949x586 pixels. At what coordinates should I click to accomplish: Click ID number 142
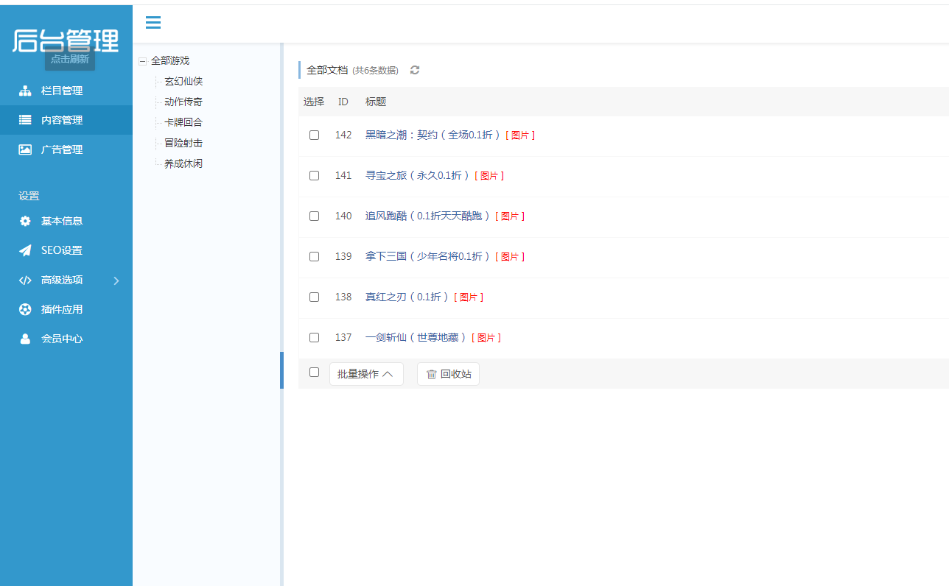pos(343,135)
